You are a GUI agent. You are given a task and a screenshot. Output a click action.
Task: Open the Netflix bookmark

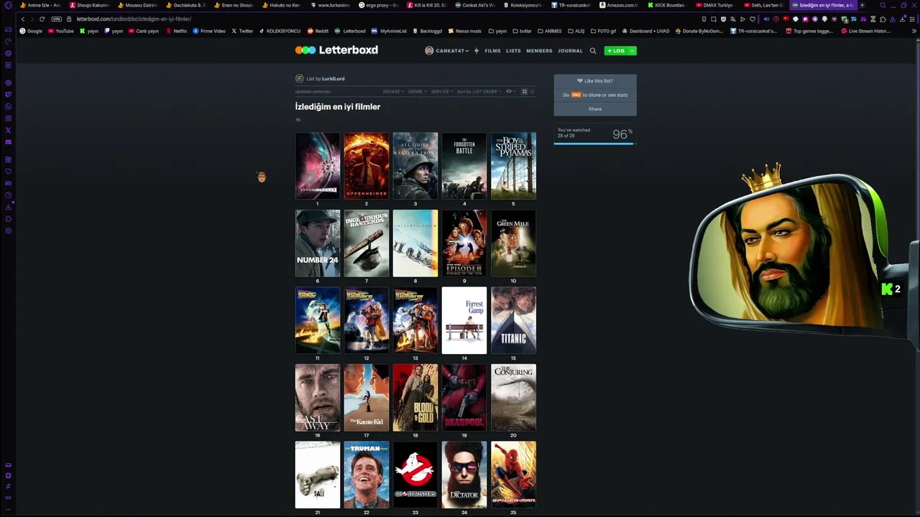point(177,31)
